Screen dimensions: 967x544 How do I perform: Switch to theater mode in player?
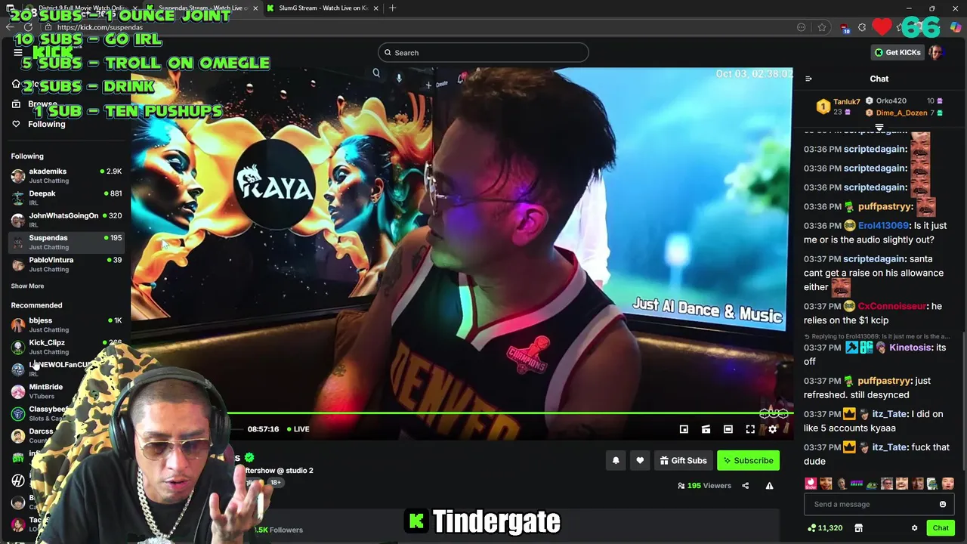coord(728,429)
